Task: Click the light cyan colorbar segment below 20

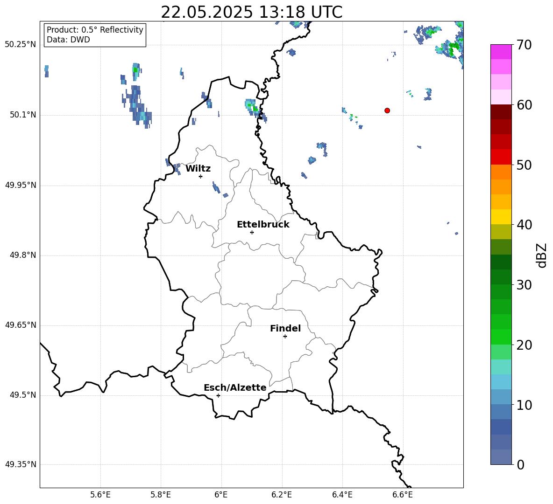Action: (x=501, y=367)
